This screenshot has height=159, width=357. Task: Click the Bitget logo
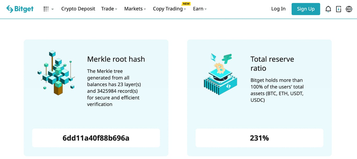pos(20,9)
